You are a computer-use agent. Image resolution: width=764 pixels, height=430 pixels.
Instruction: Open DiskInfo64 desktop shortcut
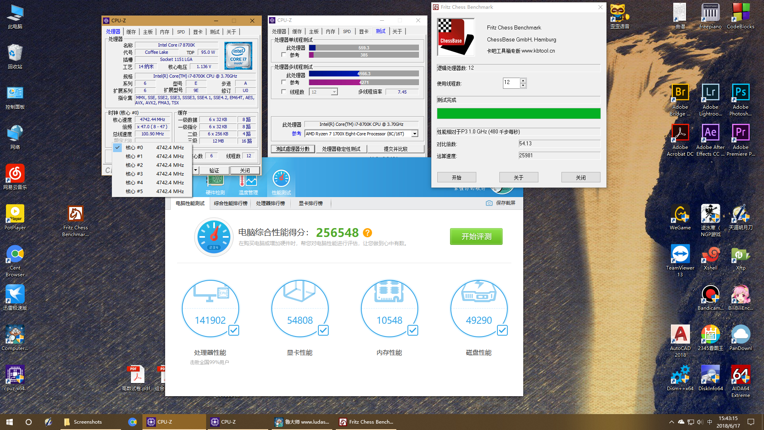coord(710,379)
